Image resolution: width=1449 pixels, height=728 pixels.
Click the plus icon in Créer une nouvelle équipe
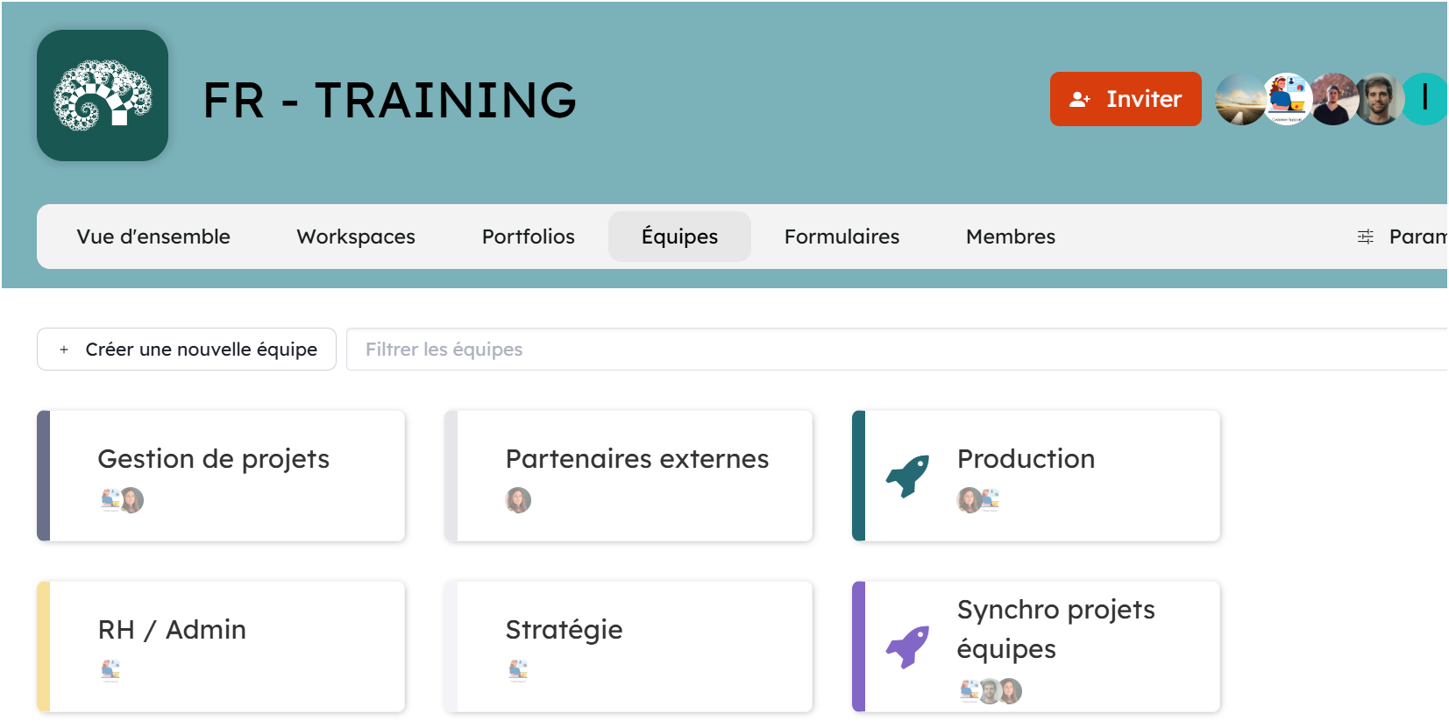(64, 350)
